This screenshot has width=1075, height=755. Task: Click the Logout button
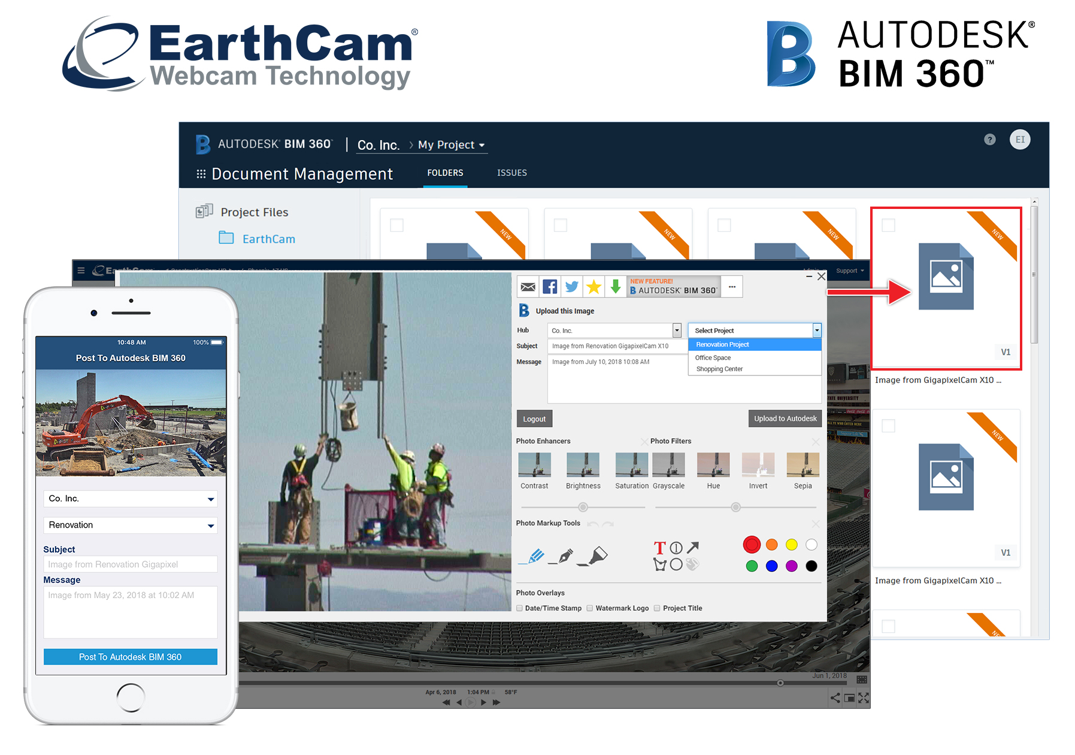pos(534,419)
